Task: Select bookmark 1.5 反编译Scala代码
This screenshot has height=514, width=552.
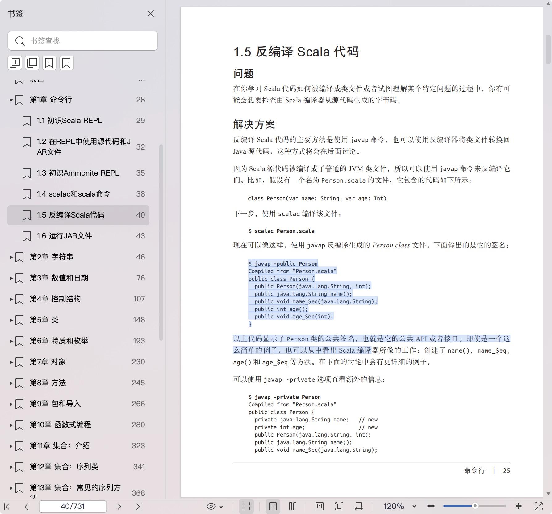Action: coord(78,215)
